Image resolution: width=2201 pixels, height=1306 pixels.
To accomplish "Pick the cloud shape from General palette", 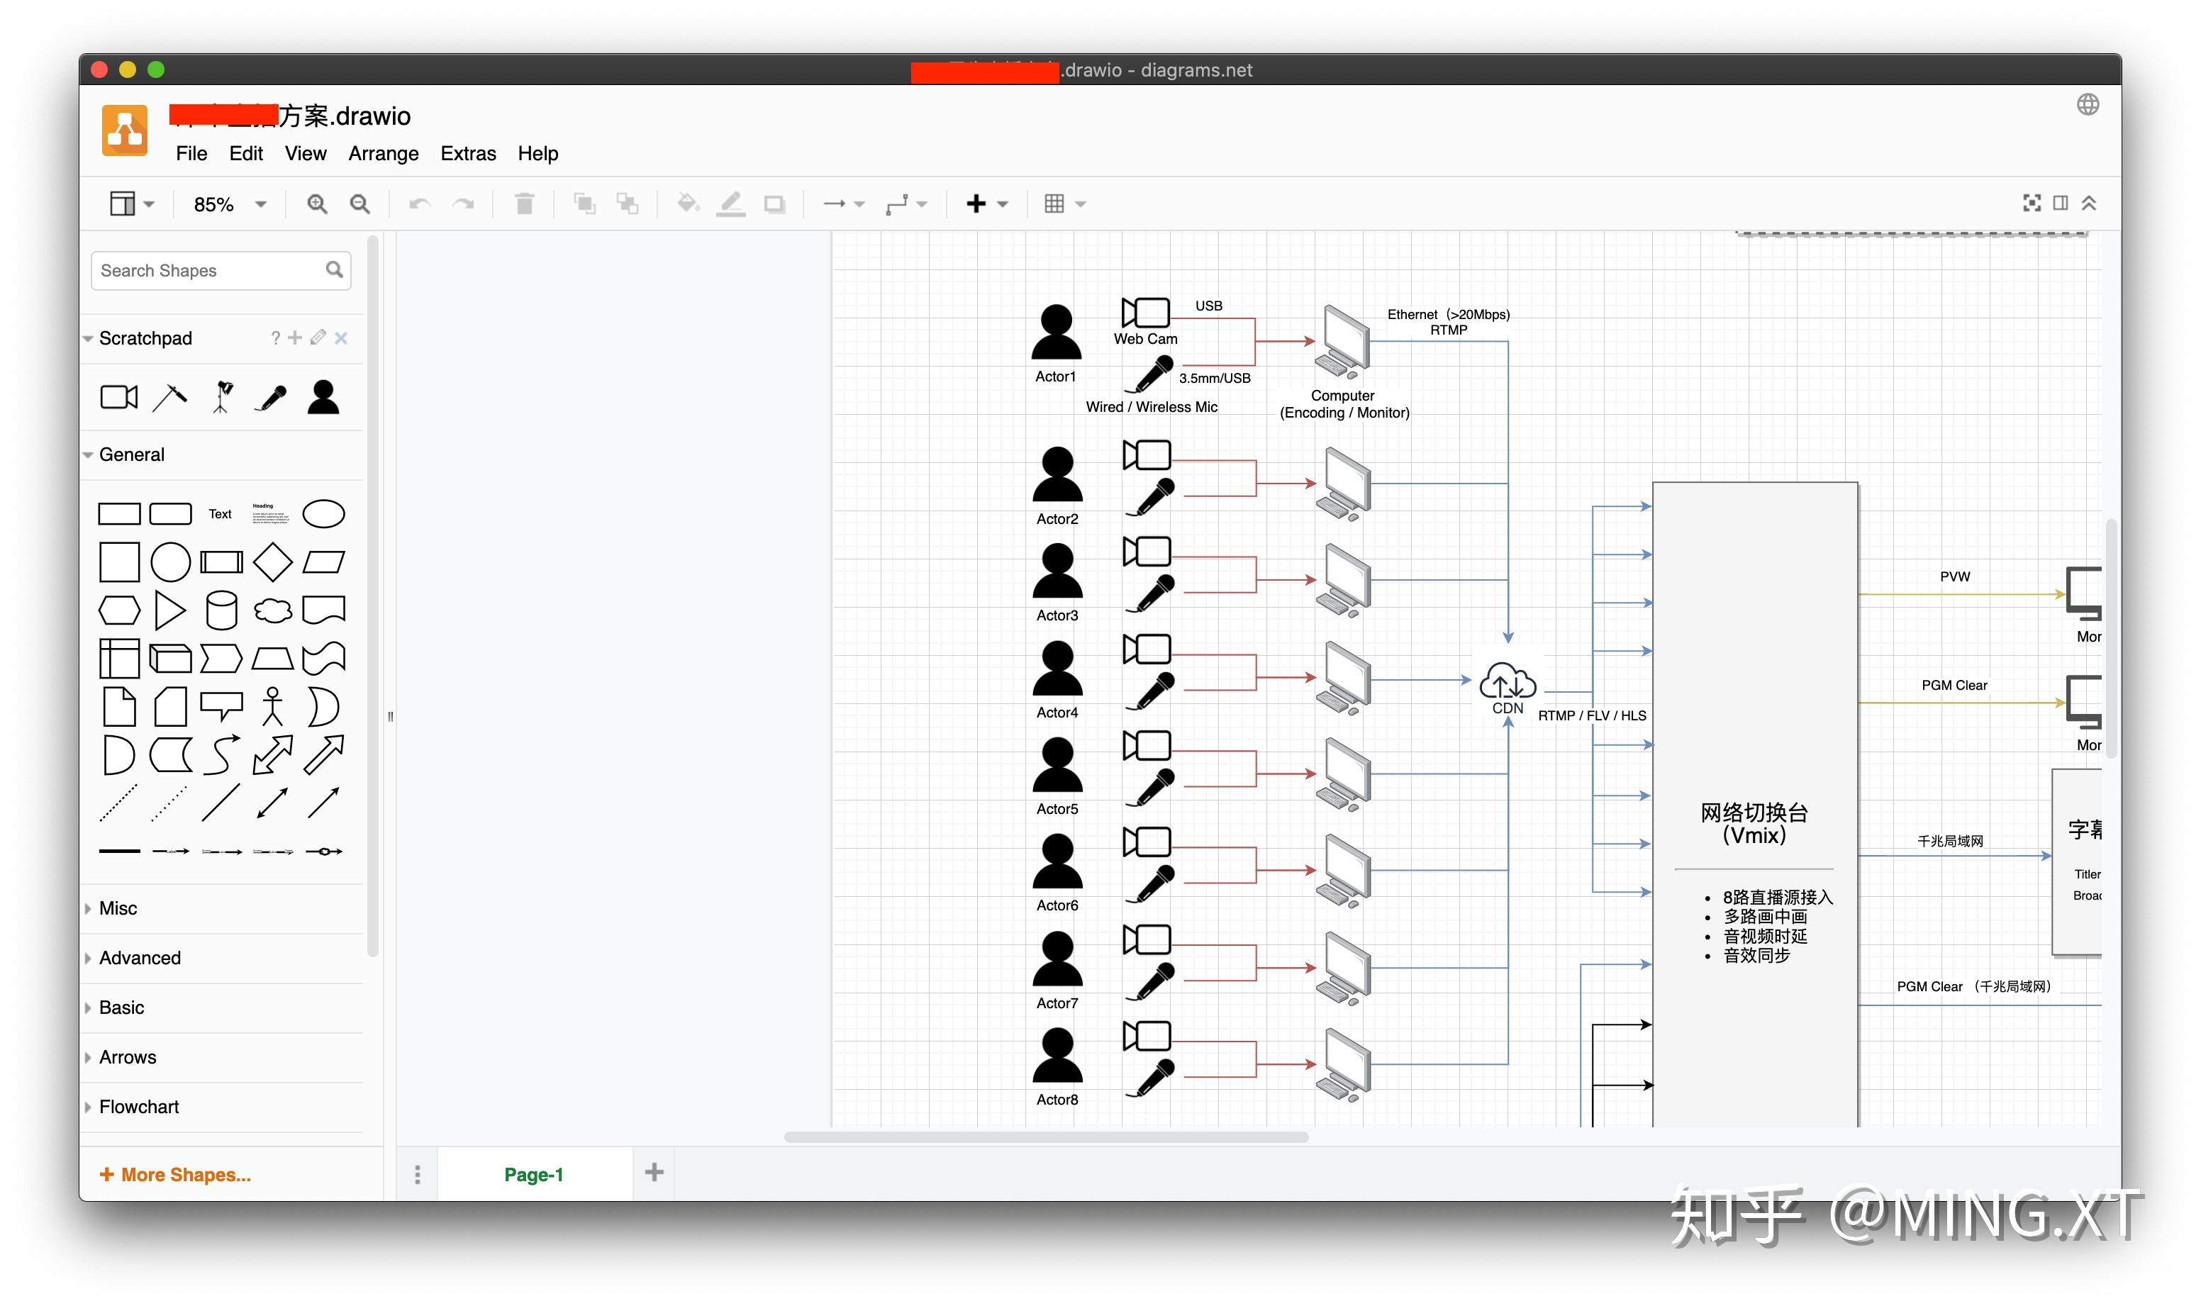I will [273, 610].
